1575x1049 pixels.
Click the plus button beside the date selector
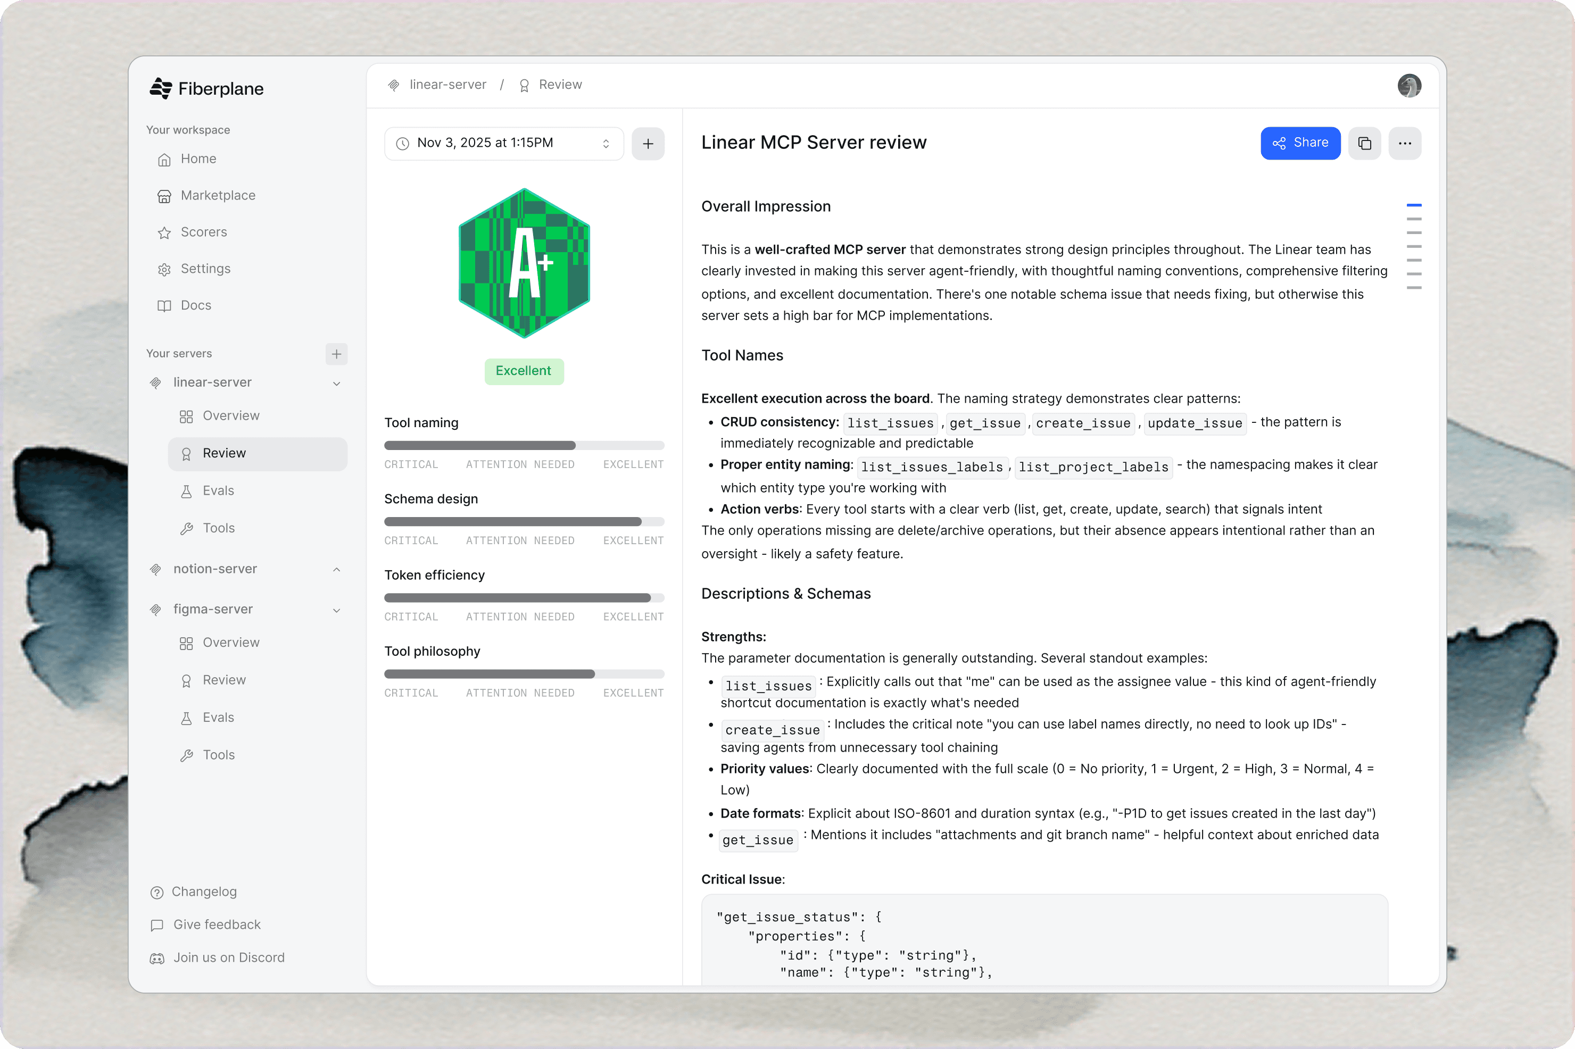648,143
